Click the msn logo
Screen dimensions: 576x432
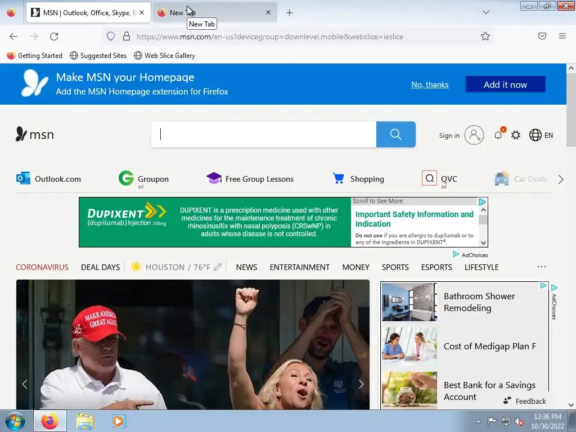coord(35,134)
